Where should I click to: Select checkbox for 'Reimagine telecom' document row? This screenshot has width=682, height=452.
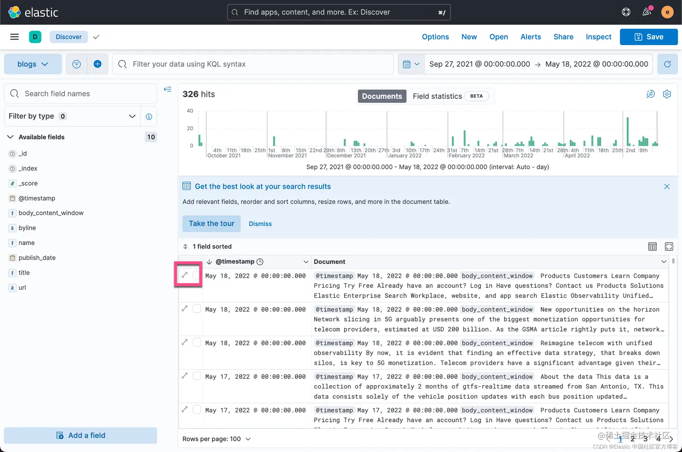tap(197, 342)
